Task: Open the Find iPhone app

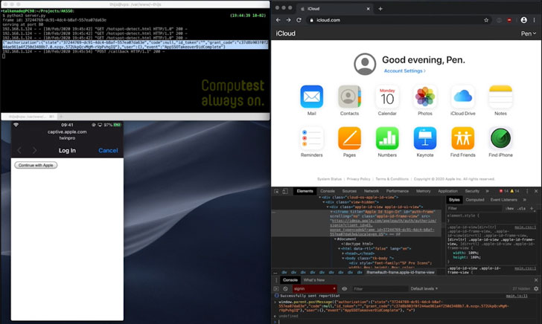Action: pos(500,139)
